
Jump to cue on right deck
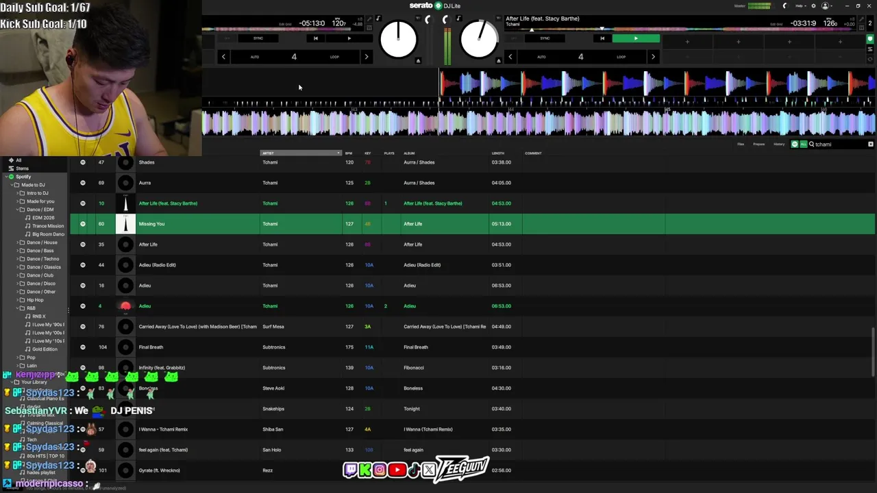602,38
